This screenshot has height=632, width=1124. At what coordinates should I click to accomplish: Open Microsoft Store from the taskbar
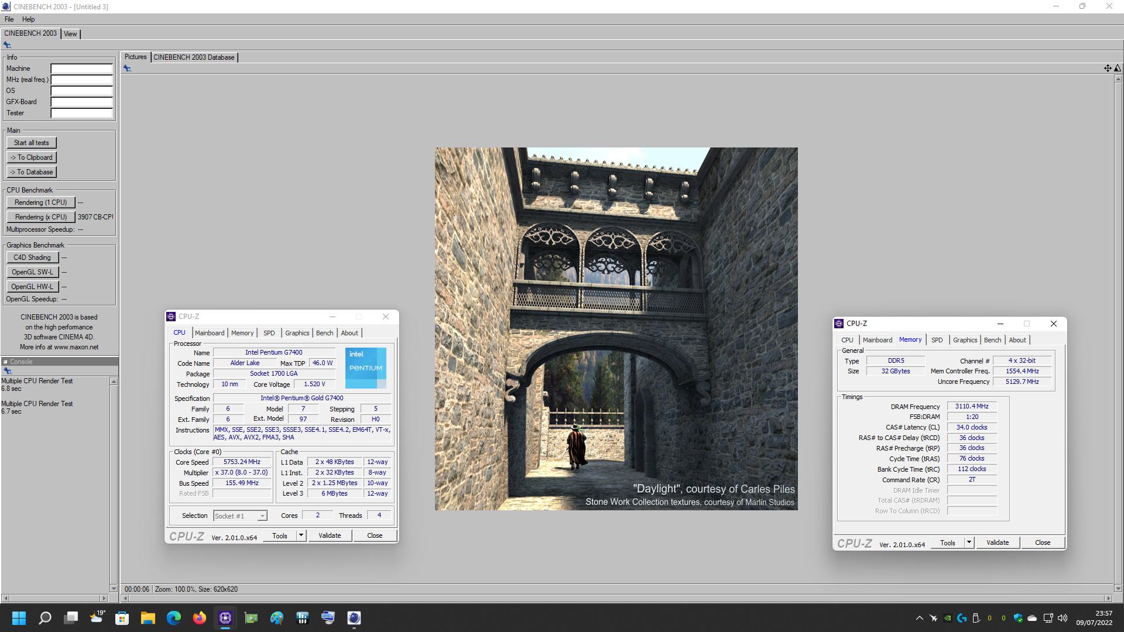[122, 618]
